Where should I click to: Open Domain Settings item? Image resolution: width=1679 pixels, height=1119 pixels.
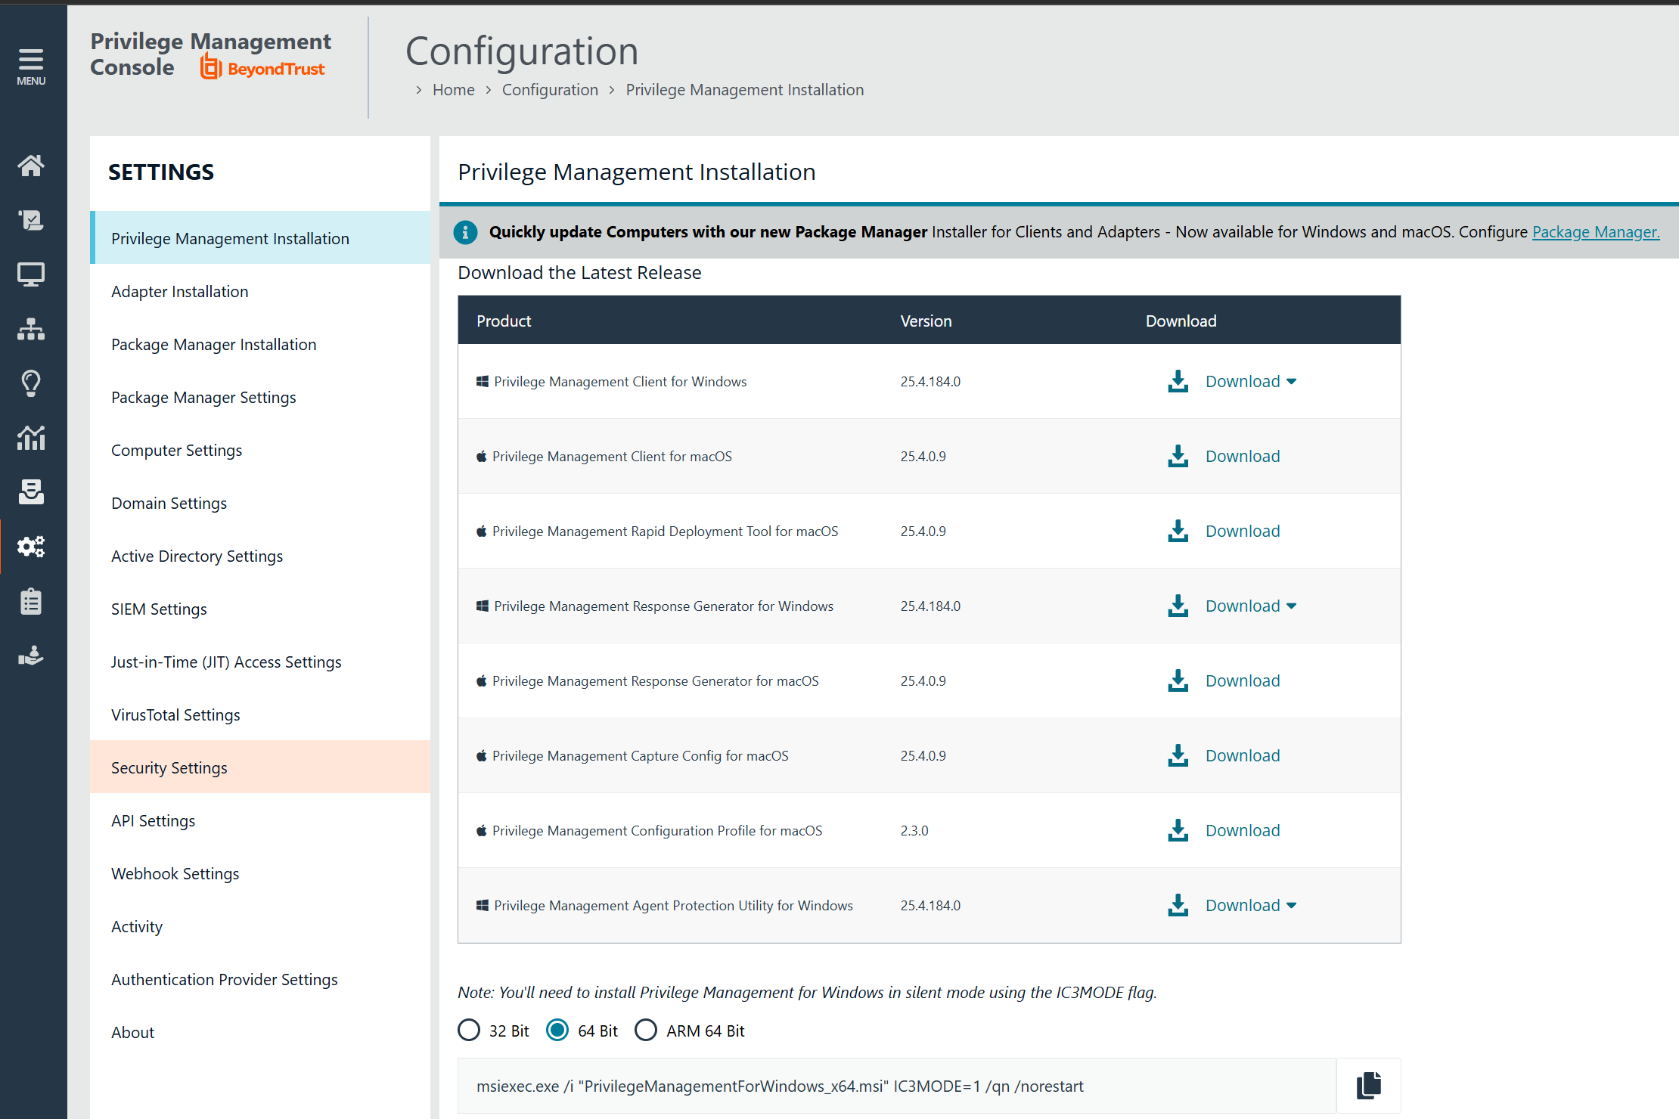pyautogui.click(x=260, y=503)
